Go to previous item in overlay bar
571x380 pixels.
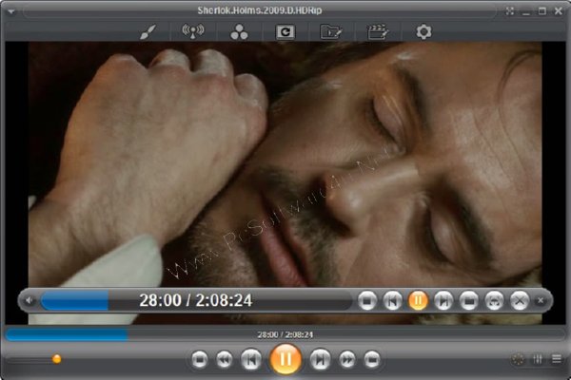[392, 301]
